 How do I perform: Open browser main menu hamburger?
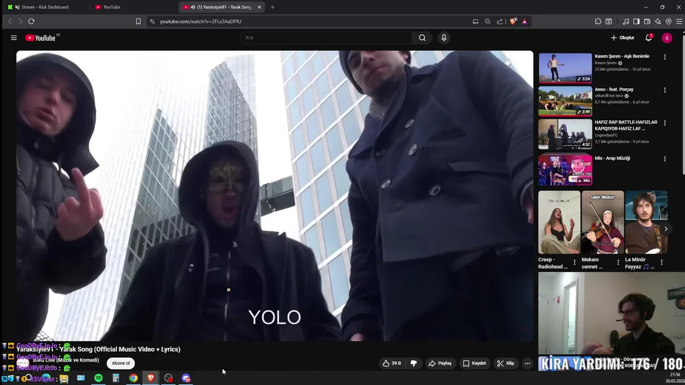tap(680, 21)
